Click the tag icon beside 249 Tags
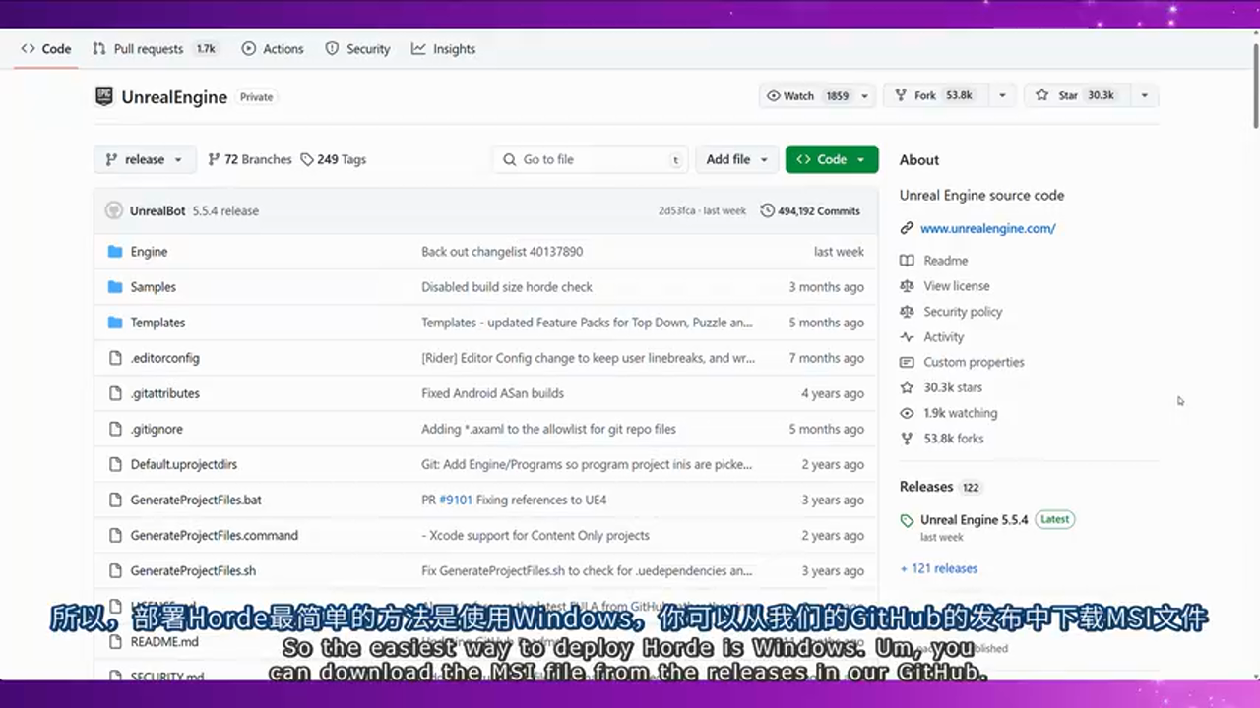 pos(307,159)
